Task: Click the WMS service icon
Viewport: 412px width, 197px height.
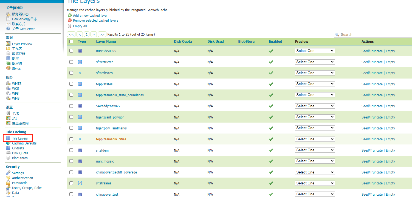Action: pyautogui.click(x=8, y=98)
